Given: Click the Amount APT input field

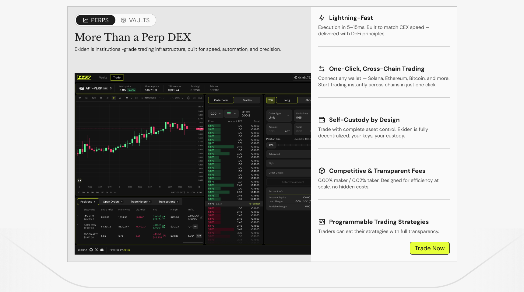Looking at the screenshot, I should (279, 129).
